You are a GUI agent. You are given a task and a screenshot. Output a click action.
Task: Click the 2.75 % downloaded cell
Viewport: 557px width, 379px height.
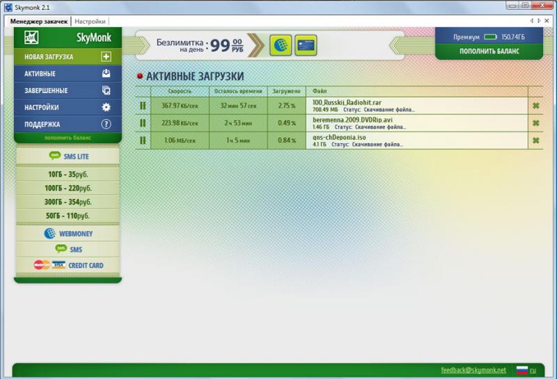coord(286,106)
